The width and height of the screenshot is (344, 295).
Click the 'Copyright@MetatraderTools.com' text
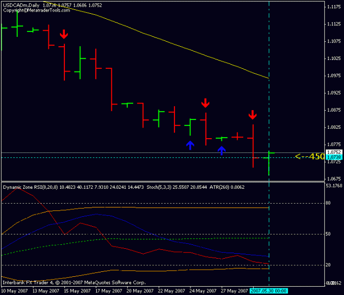36,10
